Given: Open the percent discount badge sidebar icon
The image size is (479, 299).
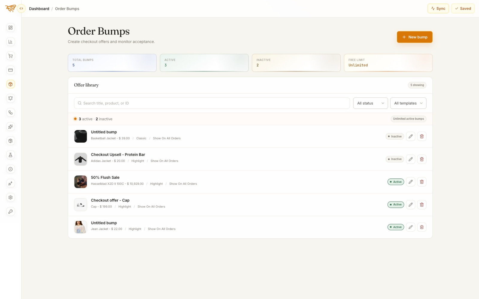Looking at the screenshot, I should (10, 169).
